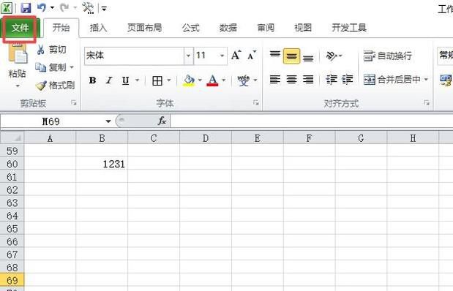Switch to the 公式 tab
Screen dimensions: 453x291
click(191, 28)
